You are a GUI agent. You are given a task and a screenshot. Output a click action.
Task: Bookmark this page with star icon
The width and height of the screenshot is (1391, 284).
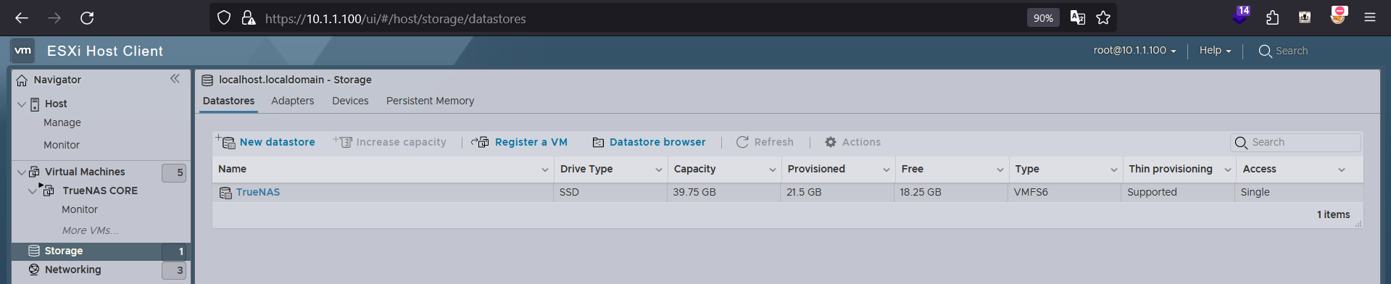pos(1103,18)
